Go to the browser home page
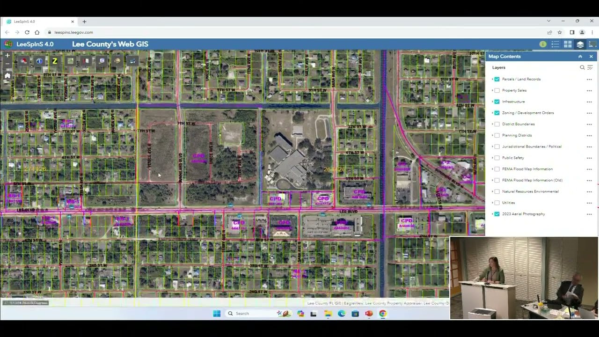599x337 pixels. 37,32
